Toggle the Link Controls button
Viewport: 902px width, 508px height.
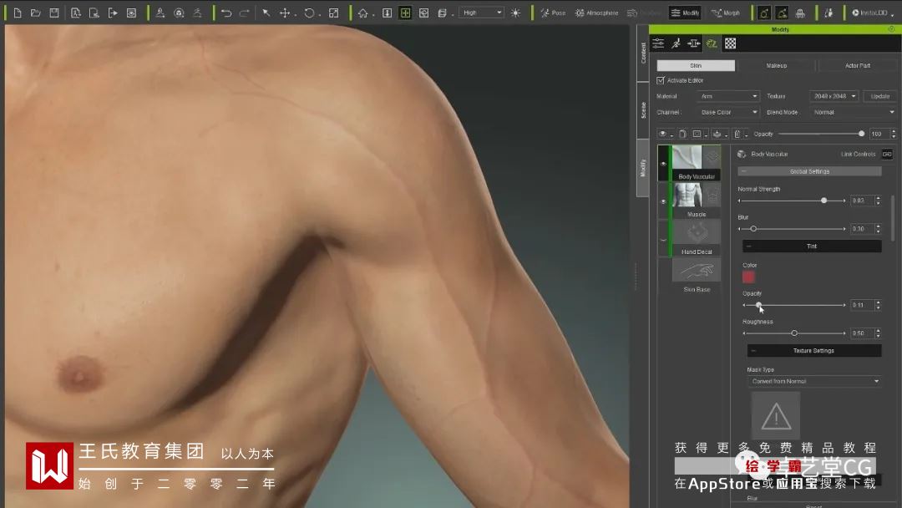click(x=887, y=155)
